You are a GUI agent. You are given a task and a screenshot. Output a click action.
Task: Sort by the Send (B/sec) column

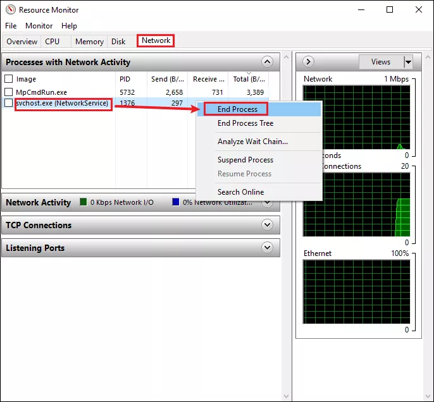(x=167, y=79)
